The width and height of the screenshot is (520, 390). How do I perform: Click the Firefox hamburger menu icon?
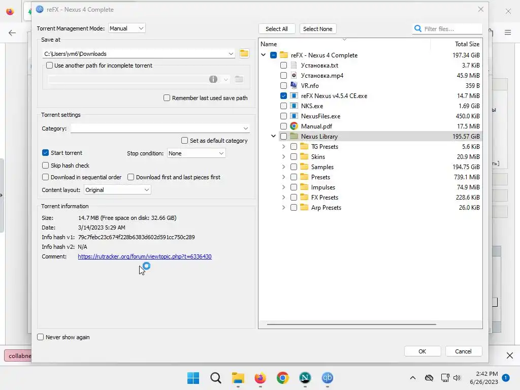point(508,32)
